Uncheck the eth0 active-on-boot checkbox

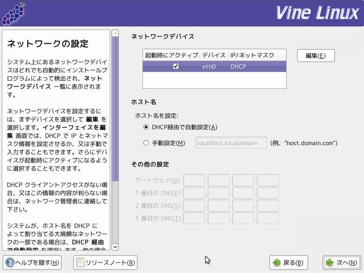[x=176, y=67]
